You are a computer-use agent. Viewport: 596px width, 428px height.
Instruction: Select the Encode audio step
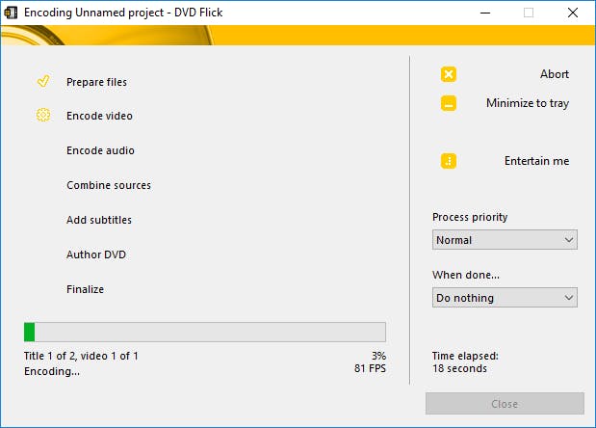click(x=100, y=150)
